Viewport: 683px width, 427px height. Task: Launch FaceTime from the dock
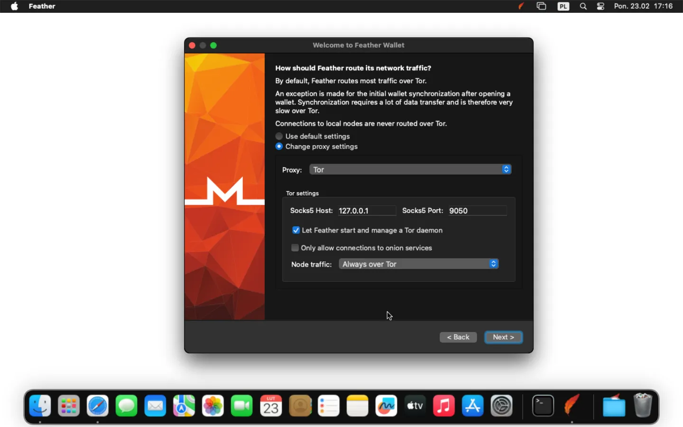(242, 406)
